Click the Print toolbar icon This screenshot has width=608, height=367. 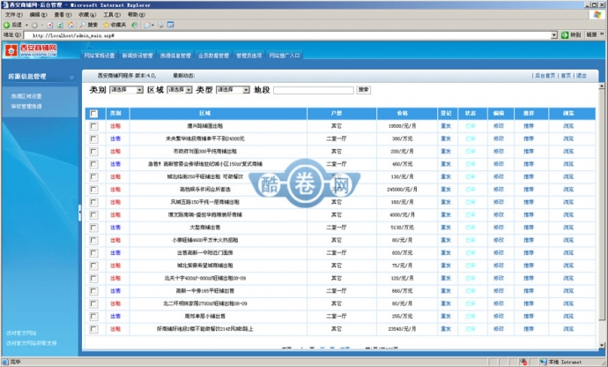coord(160,25)
